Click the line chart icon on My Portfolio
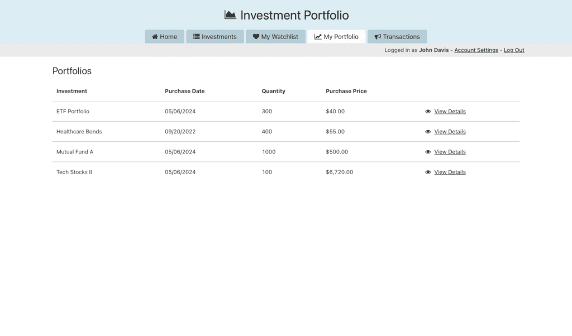The width and height of the screenshot is (572, 336). [x=318, y=37]
